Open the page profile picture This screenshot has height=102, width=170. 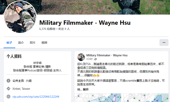pyautogui.click(x=20, y=17)
